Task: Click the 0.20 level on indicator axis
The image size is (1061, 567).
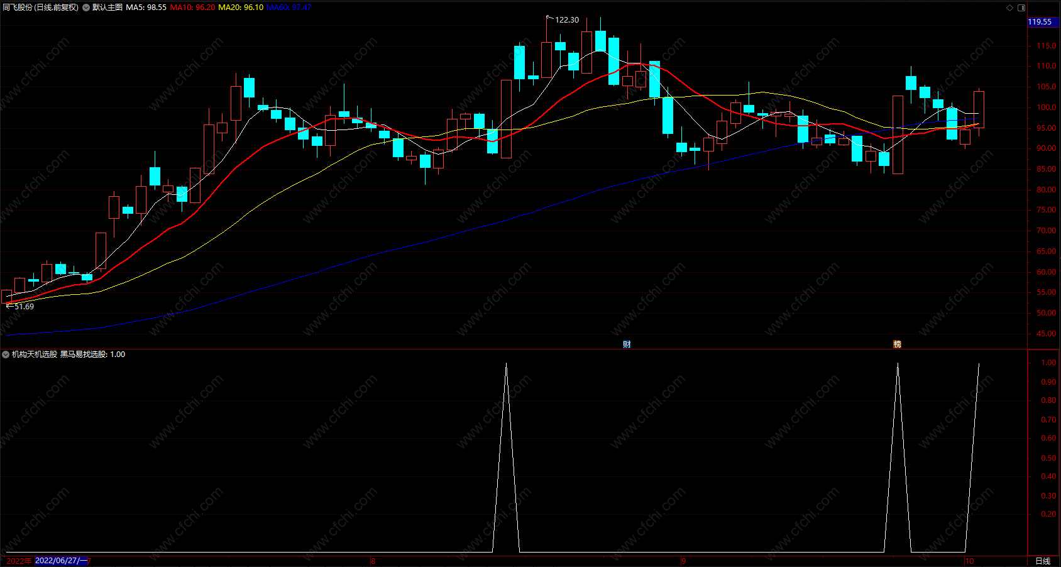Action: point(1048,514)
